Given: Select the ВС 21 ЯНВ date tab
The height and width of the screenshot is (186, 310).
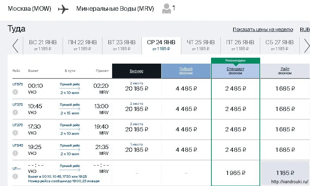Looking at the screenshot, I should click(x=43, y=45).
